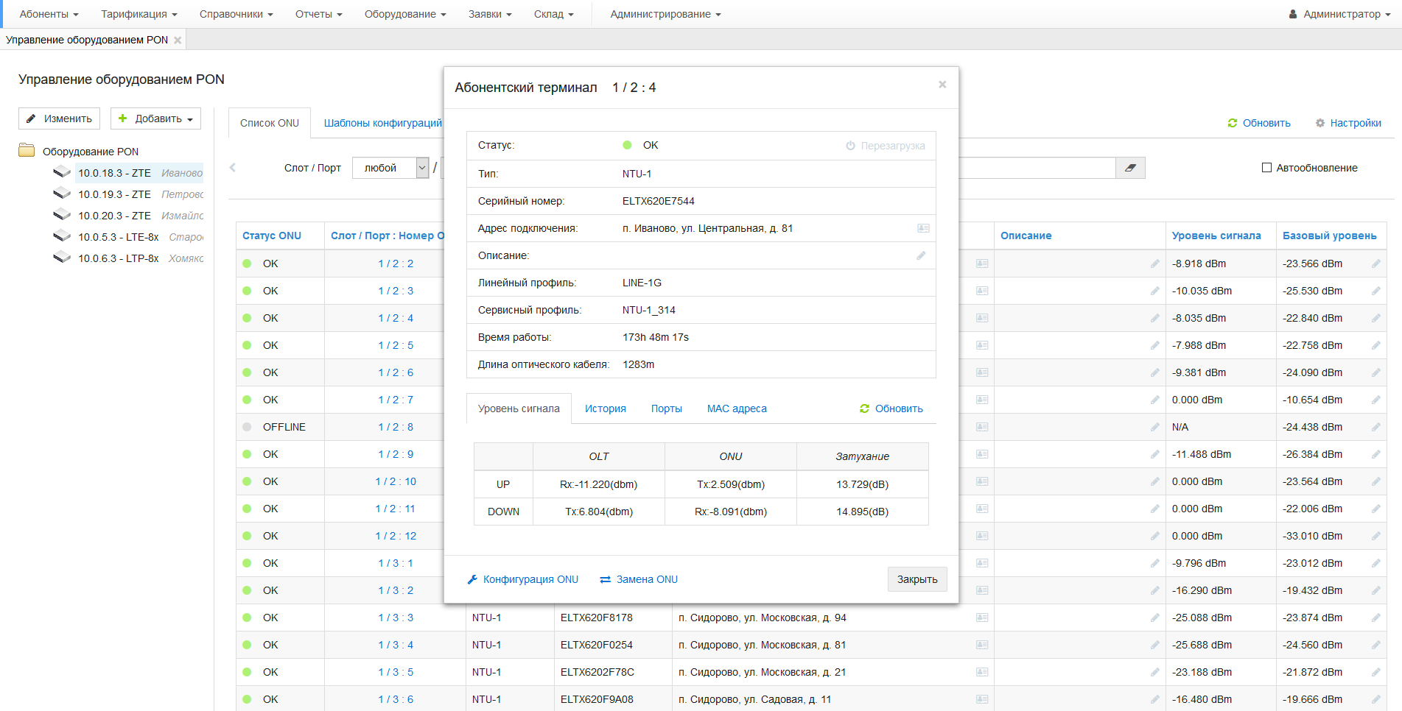Click device icon for 10.0.19.3 - ZTE
Image resolution: width=1402 pixels, height=711 pixels.
62,194
